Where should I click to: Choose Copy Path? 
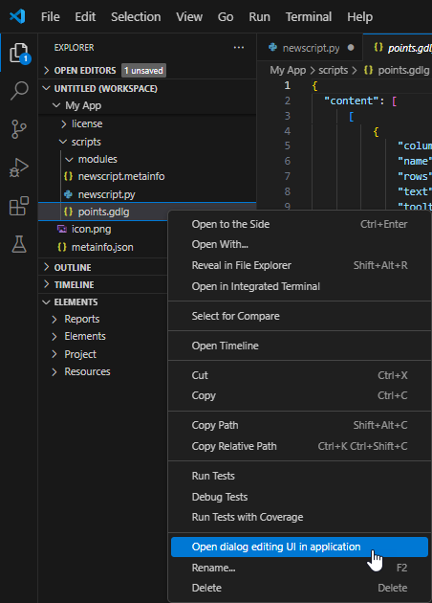pos(299,425)
